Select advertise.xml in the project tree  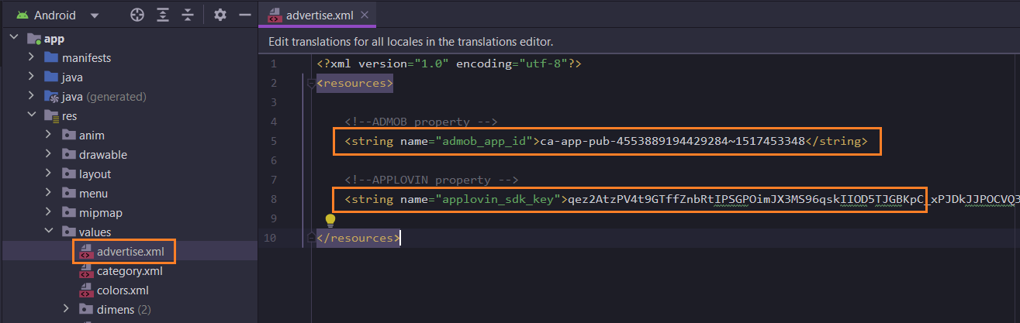click(x=129, y=251)
